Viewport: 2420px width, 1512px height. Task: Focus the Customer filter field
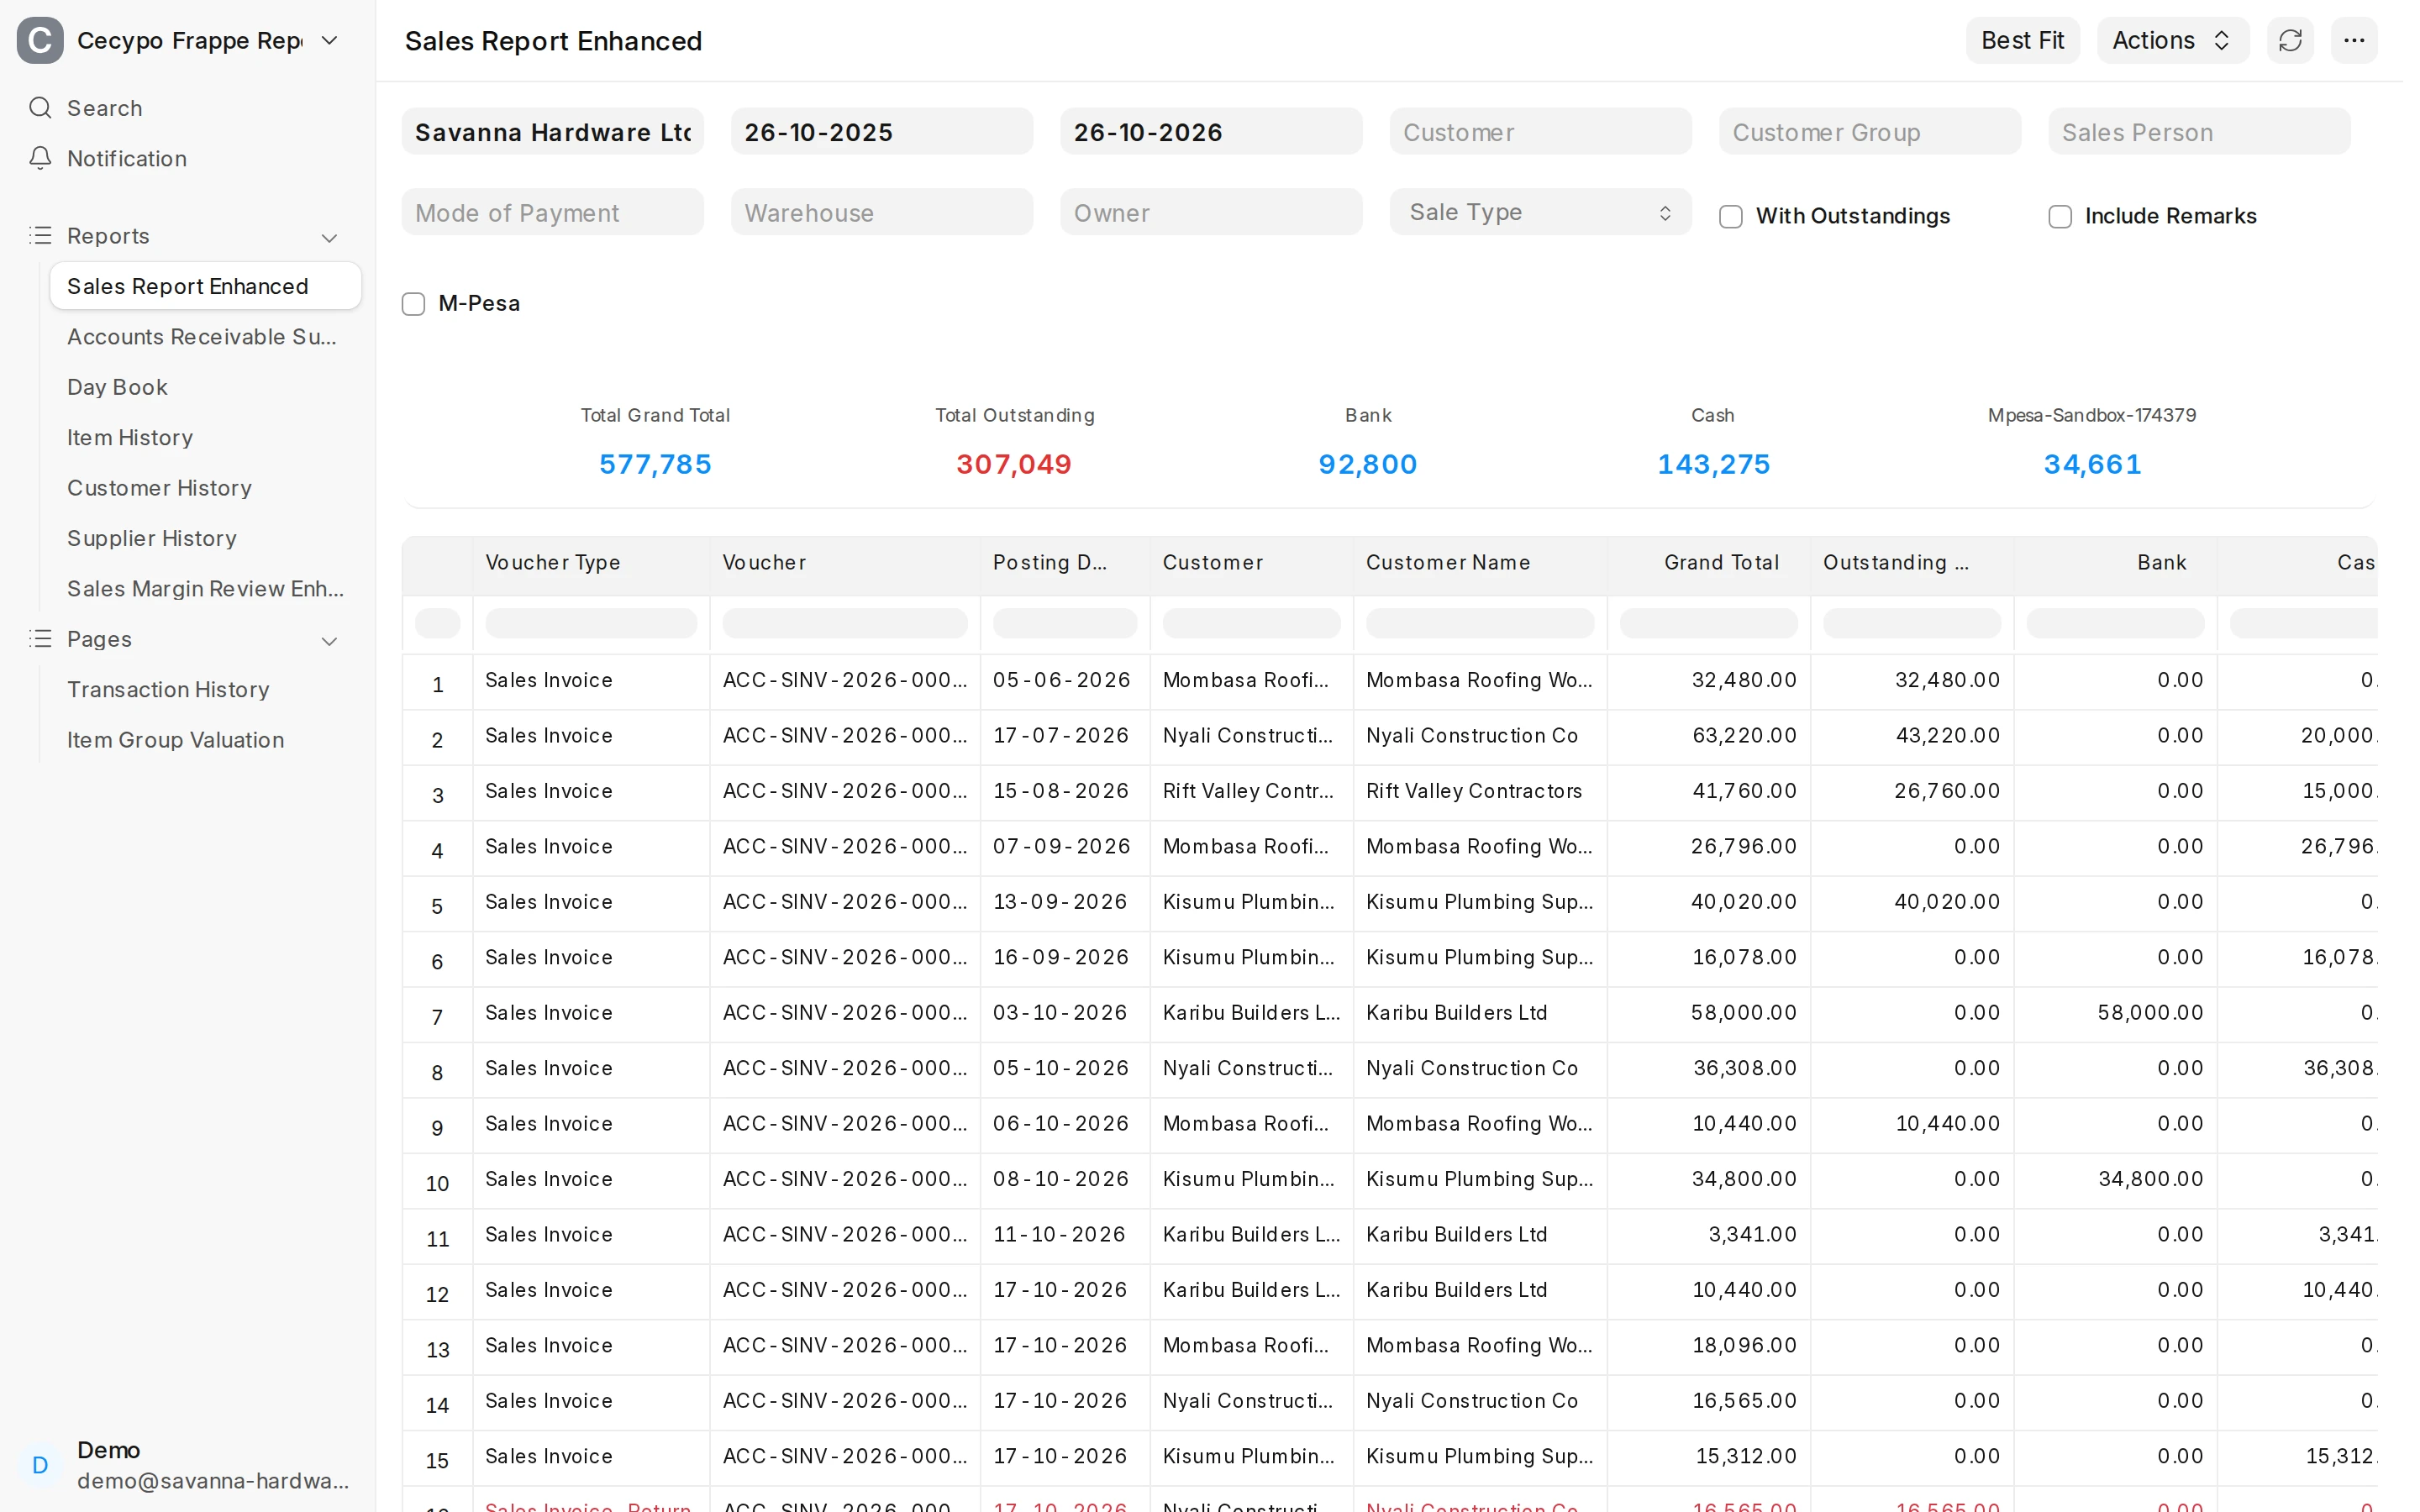click(x=1540, y=132)
